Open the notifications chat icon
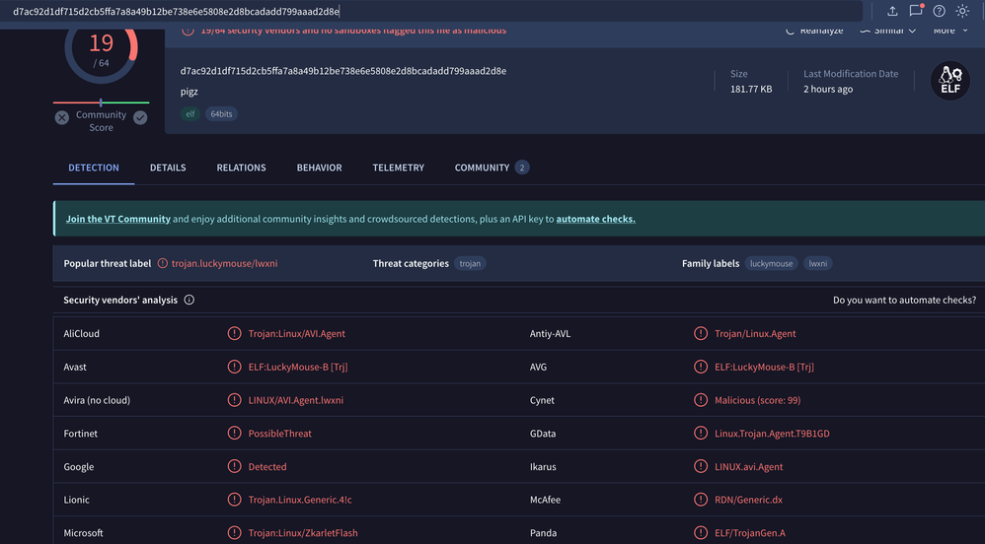This screenshot has width=985, height=544. click(916, 11)
